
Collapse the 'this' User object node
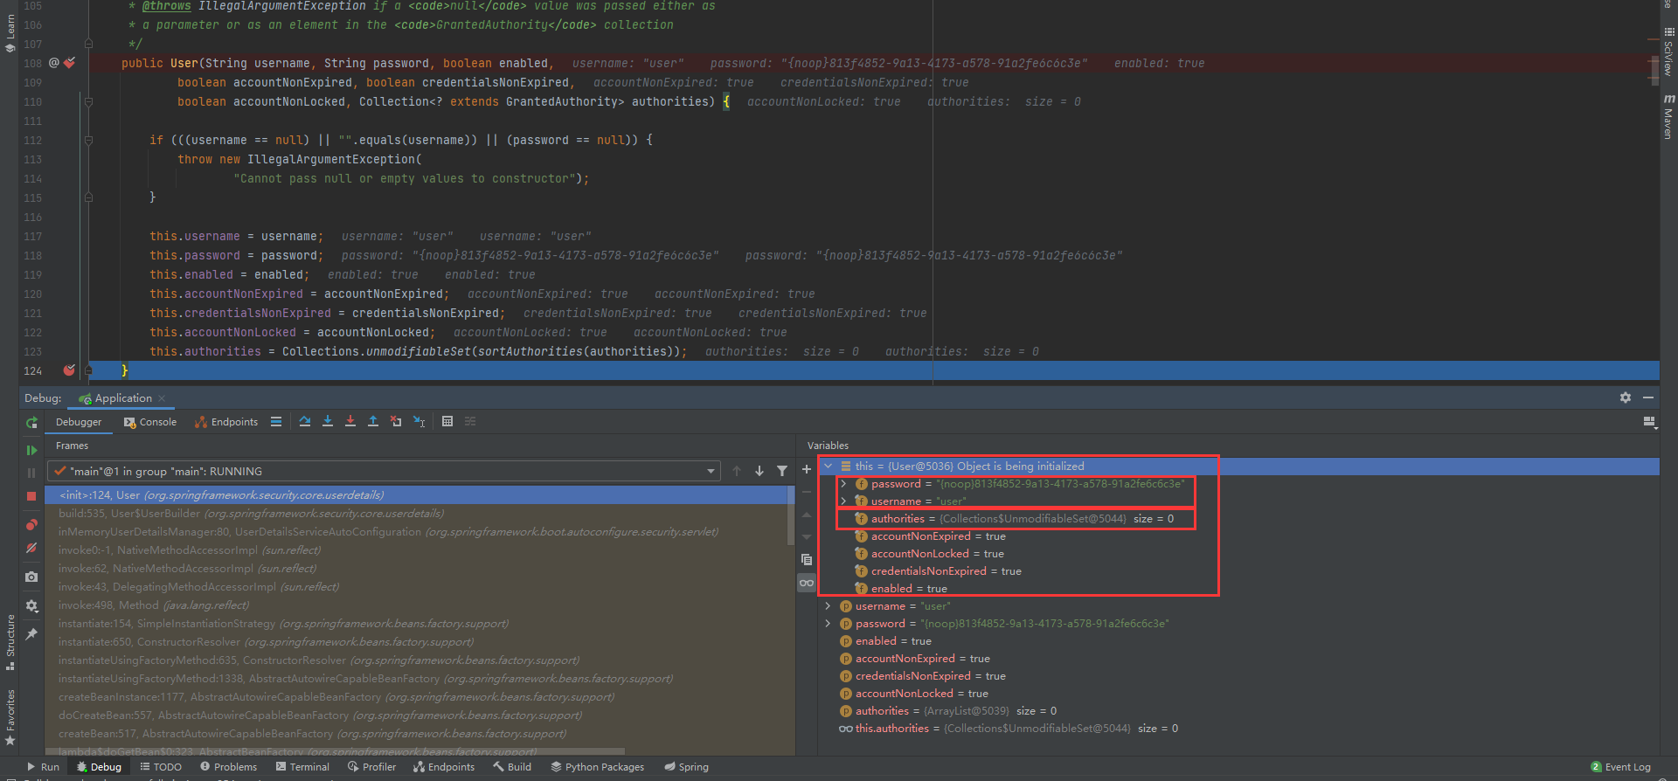tap(829, 467)
